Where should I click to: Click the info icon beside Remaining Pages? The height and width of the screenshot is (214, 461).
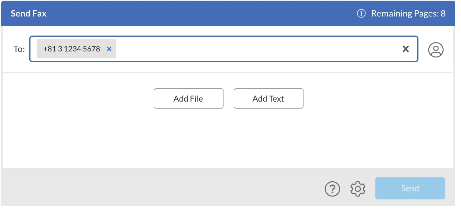tap(361, 14)
